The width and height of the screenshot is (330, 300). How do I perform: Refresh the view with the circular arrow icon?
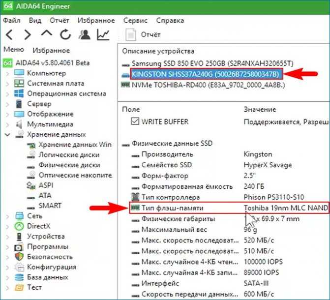pyautogui.click(x=65, y=34)
